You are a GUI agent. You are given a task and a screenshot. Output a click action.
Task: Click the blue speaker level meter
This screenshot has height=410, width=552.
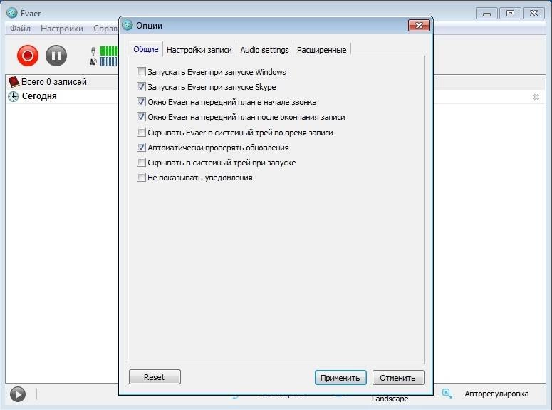tap(109, 62)
